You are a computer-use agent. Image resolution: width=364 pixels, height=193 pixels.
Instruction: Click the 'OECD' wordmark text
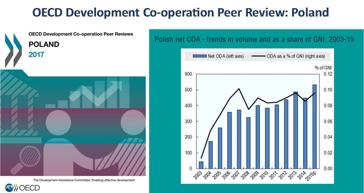coord(29,188)
